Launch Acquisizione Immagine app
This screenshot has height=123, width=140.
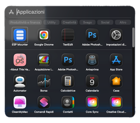pos(44,60)
